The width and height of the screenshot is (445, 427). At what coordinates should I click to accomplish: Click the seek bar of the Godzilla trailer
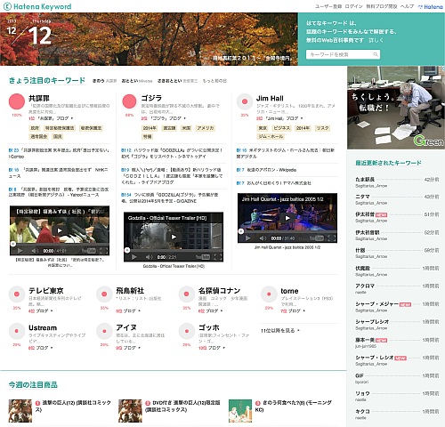click(174, 251)
